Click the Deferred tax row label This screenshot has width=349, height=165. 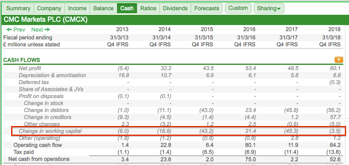(x=34, y=82)
